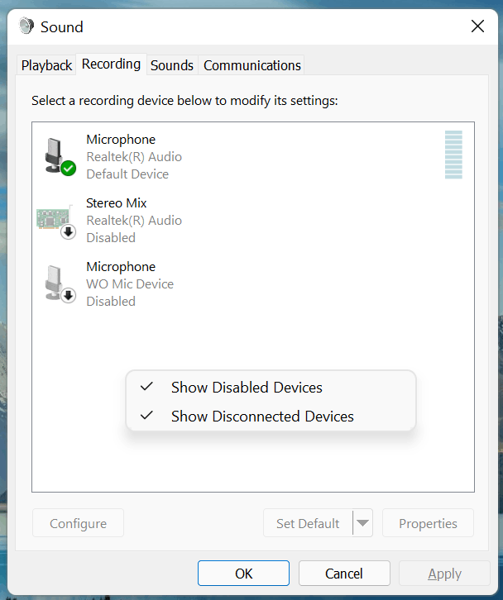503x600 pixels.
Task: Toggle Show Disconnected Devices option
Action: pos(262,417)
